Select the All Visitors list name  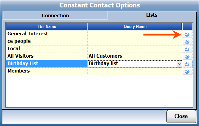tap(21, 56)
